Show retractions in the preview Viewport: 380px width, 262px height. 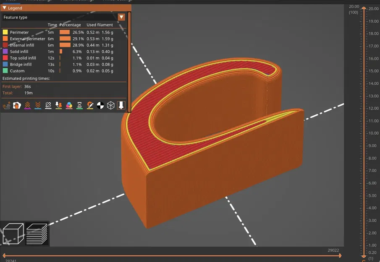tap(27, 105)
